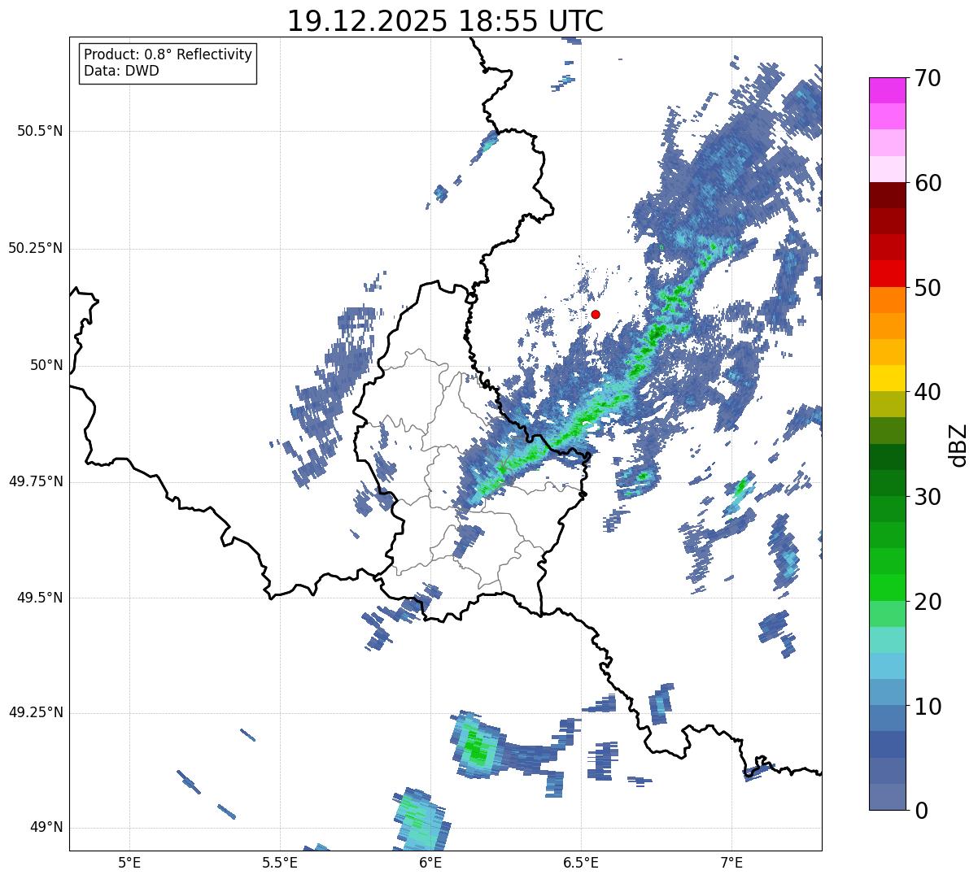Screen dimensions: 978x879
Task: Click the 50°N latitude label
Action: click(47, 365)
